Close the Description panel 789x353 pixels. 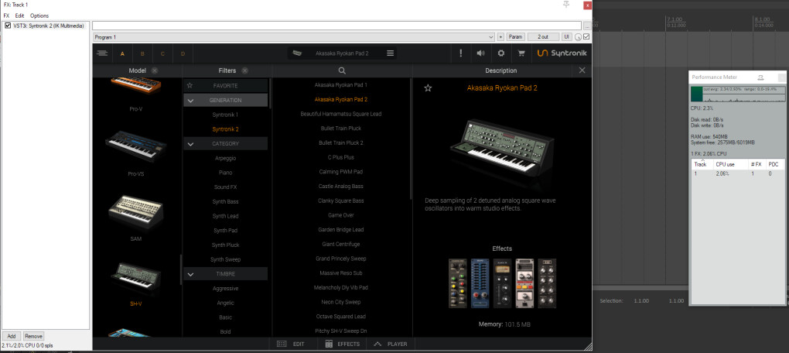click(582, 70)
